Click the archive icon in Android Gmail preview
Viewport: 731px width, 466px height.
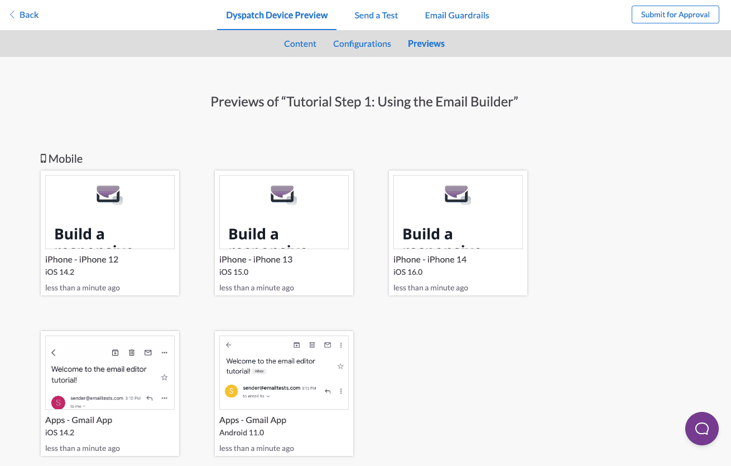click(x=297, y=345)
